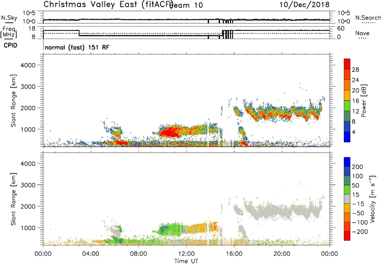Click the 'Velocity [m s-1]' colorbar title
The image size is (381, 264).
(372, 199)
